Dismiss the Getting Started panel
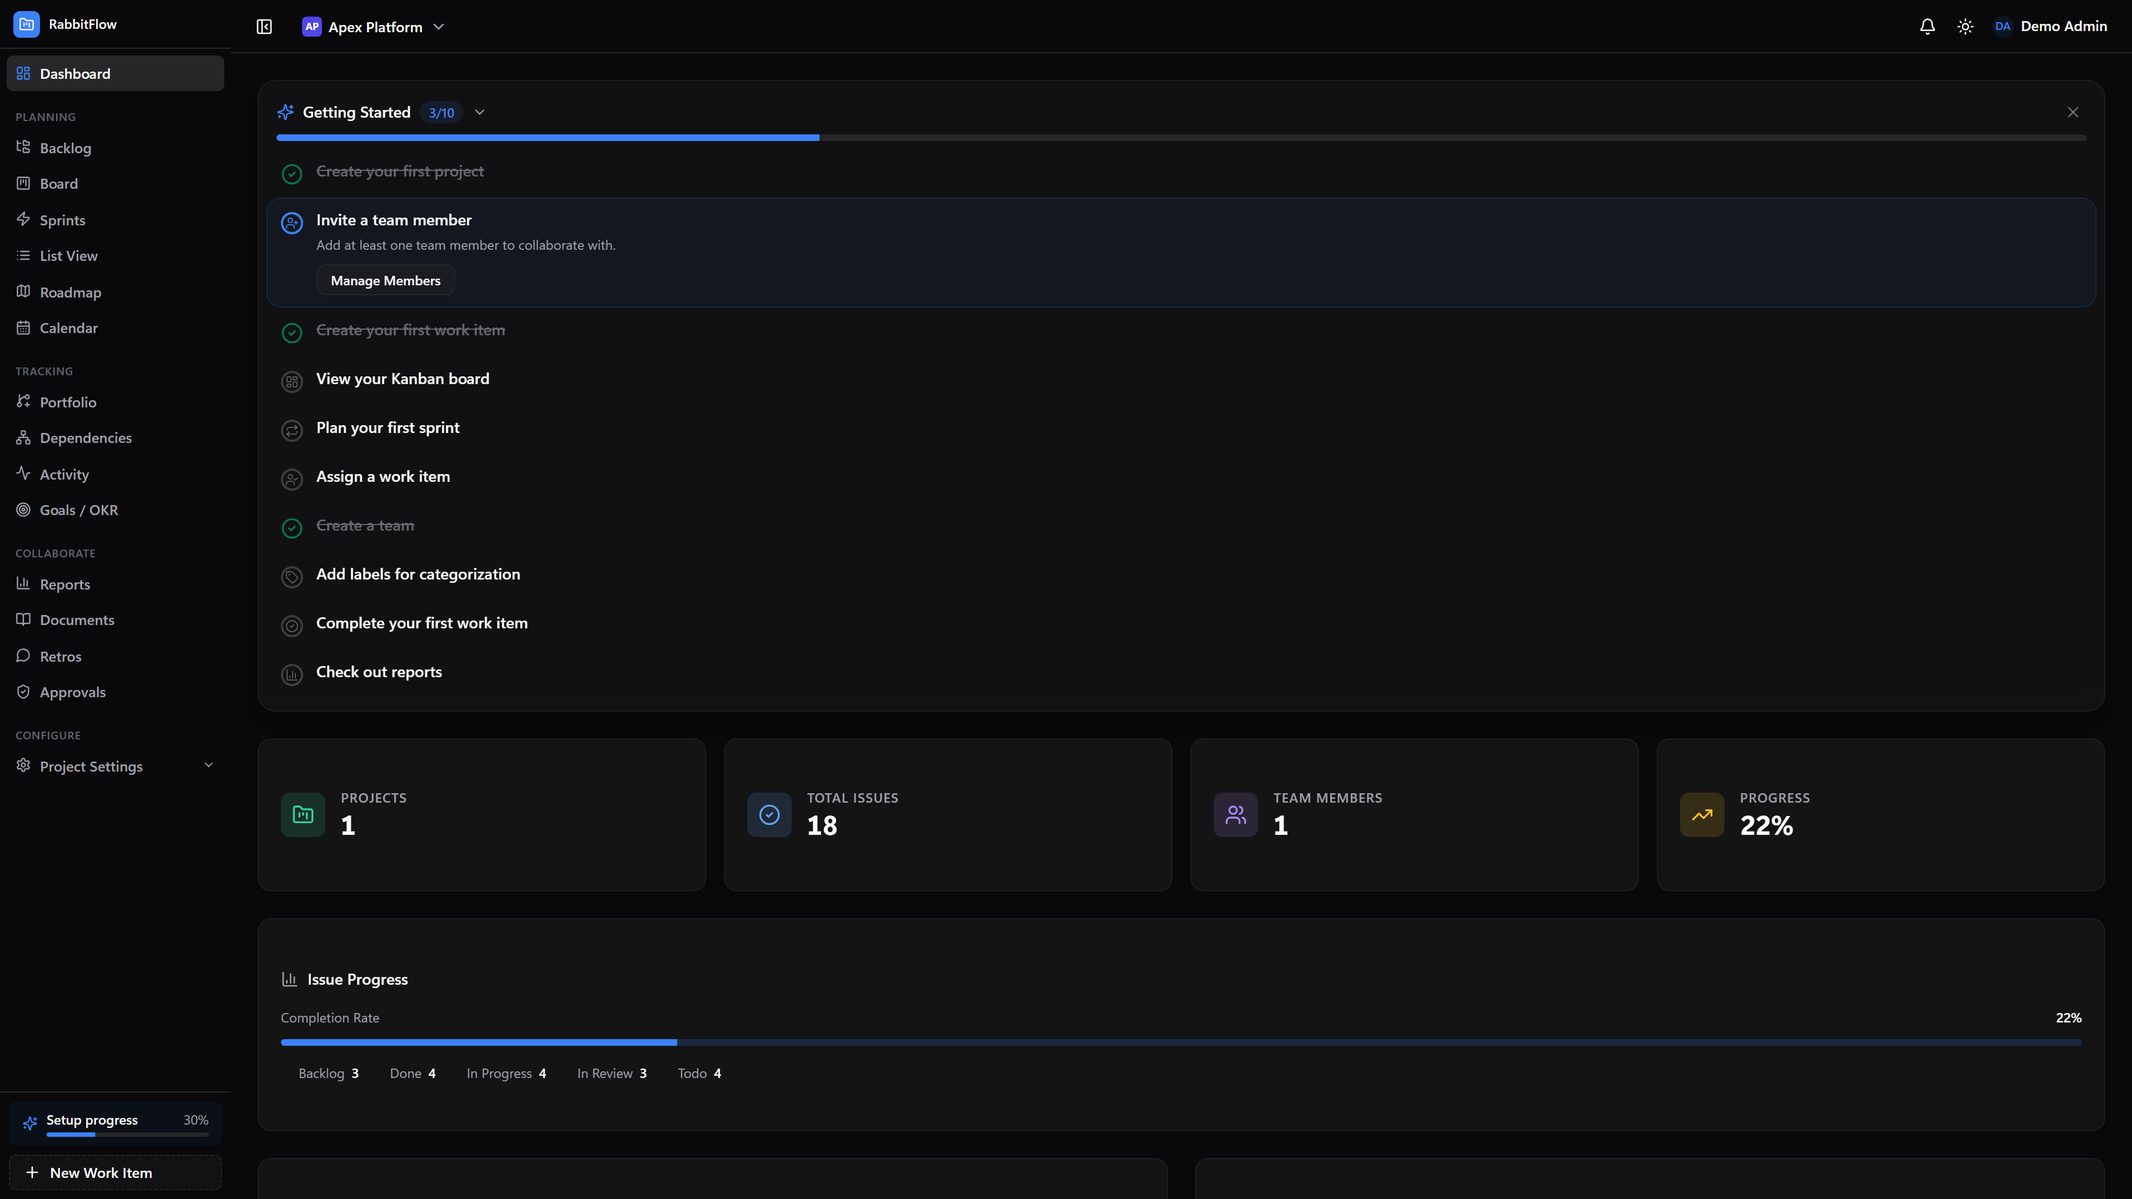The width and height of the screenshot is (2132, 1199). click(2073, 113)
